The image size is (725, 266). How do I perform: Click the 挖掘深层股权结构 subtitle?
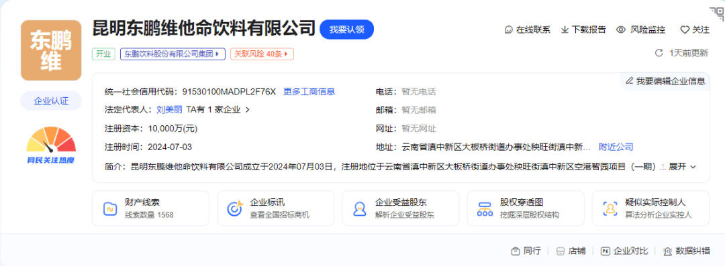[530, 215]
